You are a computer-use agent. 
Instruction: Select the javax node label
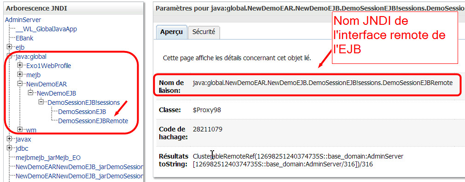[23, 139]
